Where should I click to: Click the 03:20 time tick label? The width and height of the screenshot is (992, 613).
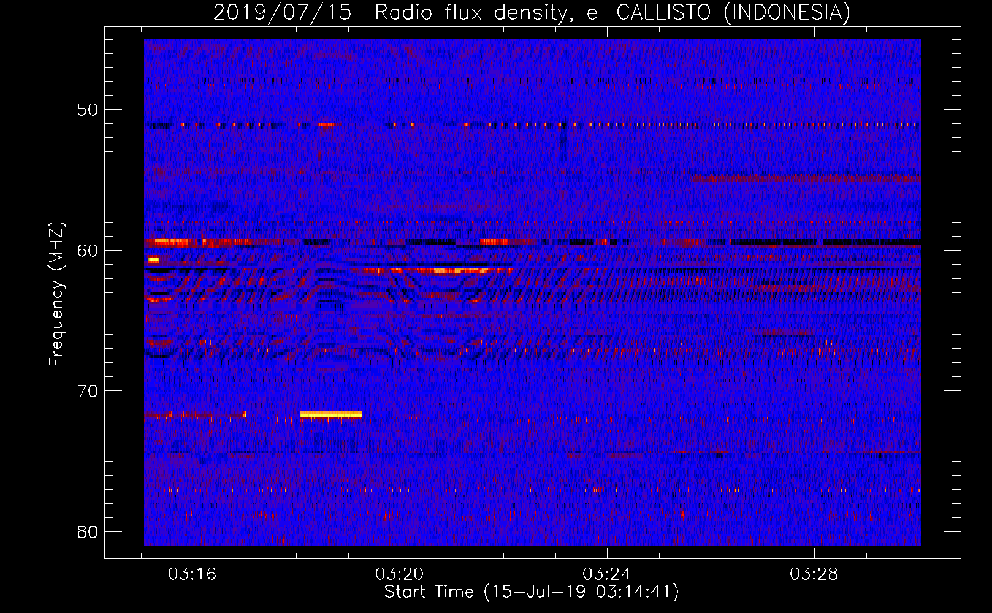click(x=400, y=574)
